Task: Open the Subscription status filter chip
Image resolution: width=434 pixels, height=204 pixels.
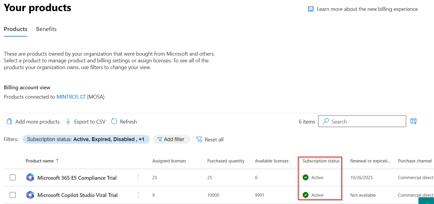Action: (86, 139)
